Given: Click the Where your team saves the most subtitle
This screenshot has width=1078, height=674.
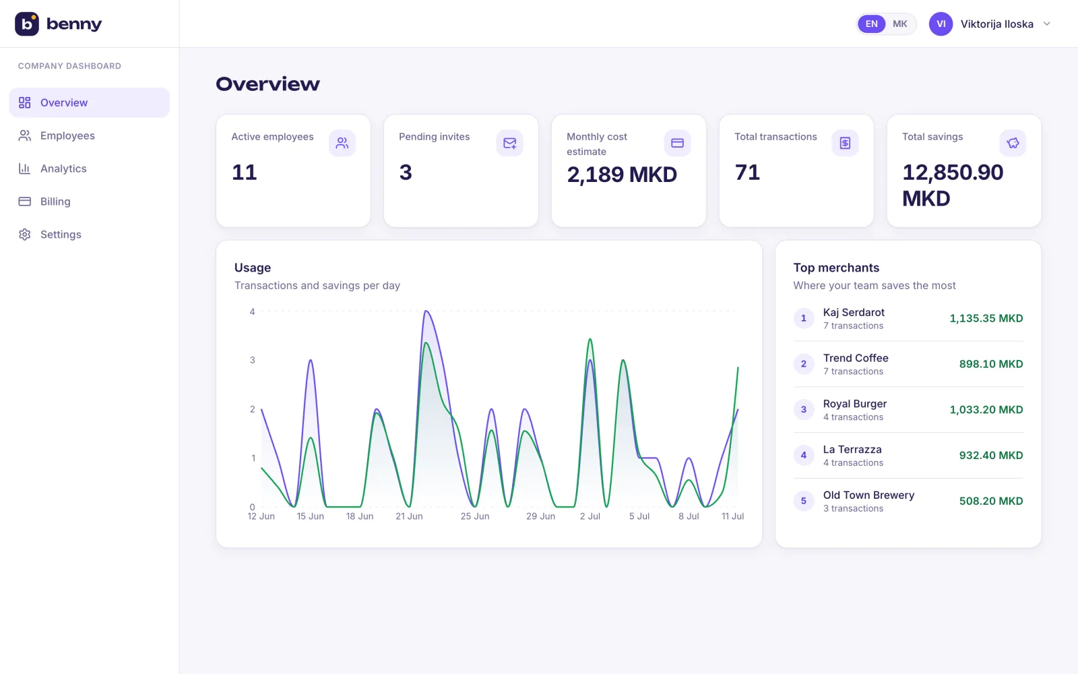Looking at the screenshot, I should [875, 286].
